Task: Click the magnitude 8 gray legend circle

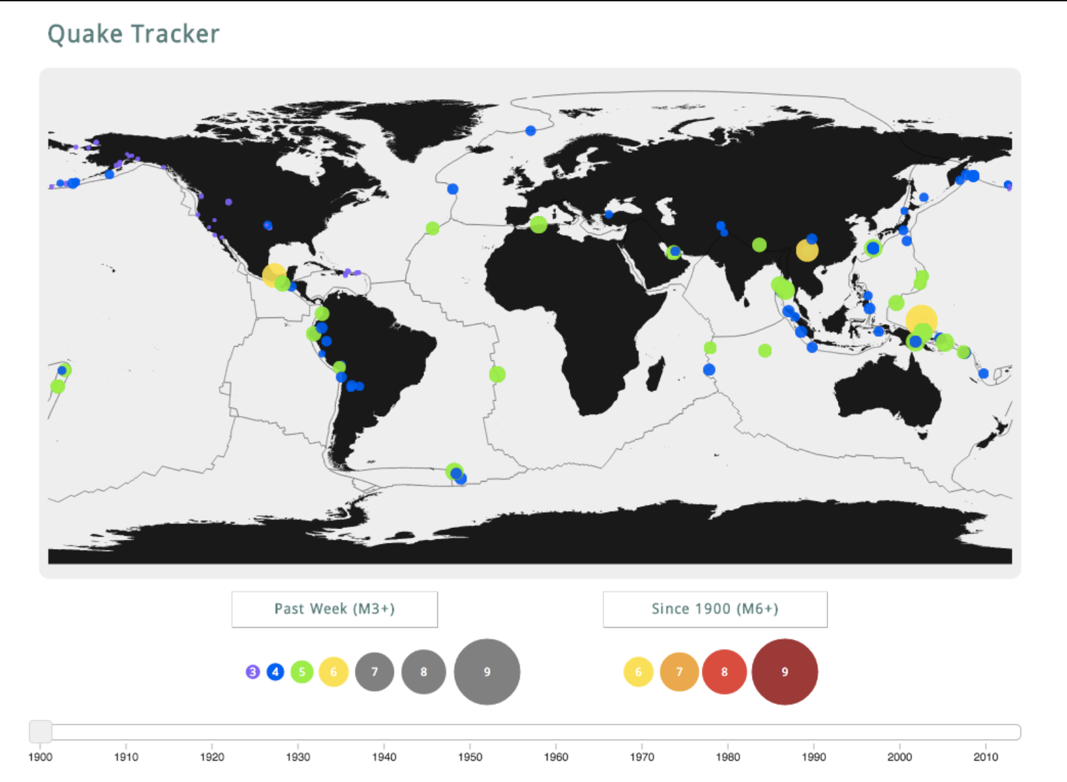Action: (424, 672)
